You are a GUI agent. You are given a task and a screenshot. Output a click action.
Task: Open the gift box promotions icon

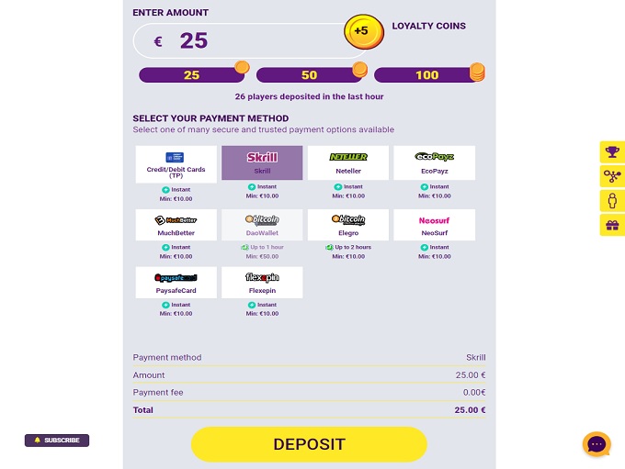point(612,225)
